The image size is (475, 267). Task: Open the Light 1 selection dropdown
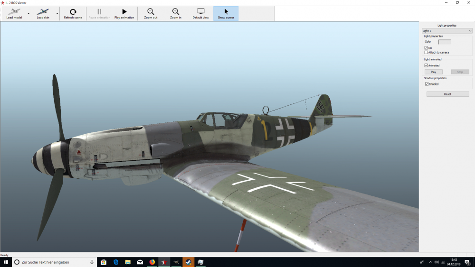click(x=447, y=31)
